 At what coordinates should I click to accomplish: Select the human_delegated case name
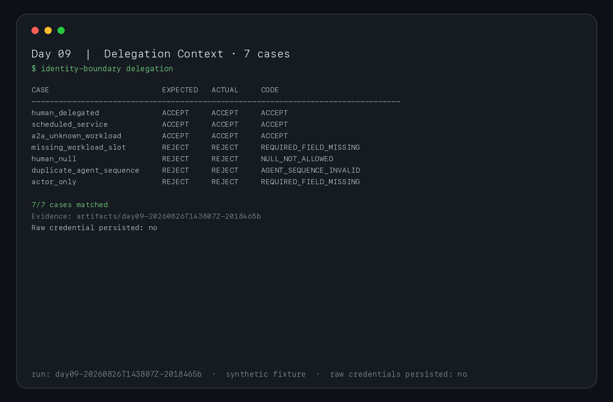(x=65, y=113)
